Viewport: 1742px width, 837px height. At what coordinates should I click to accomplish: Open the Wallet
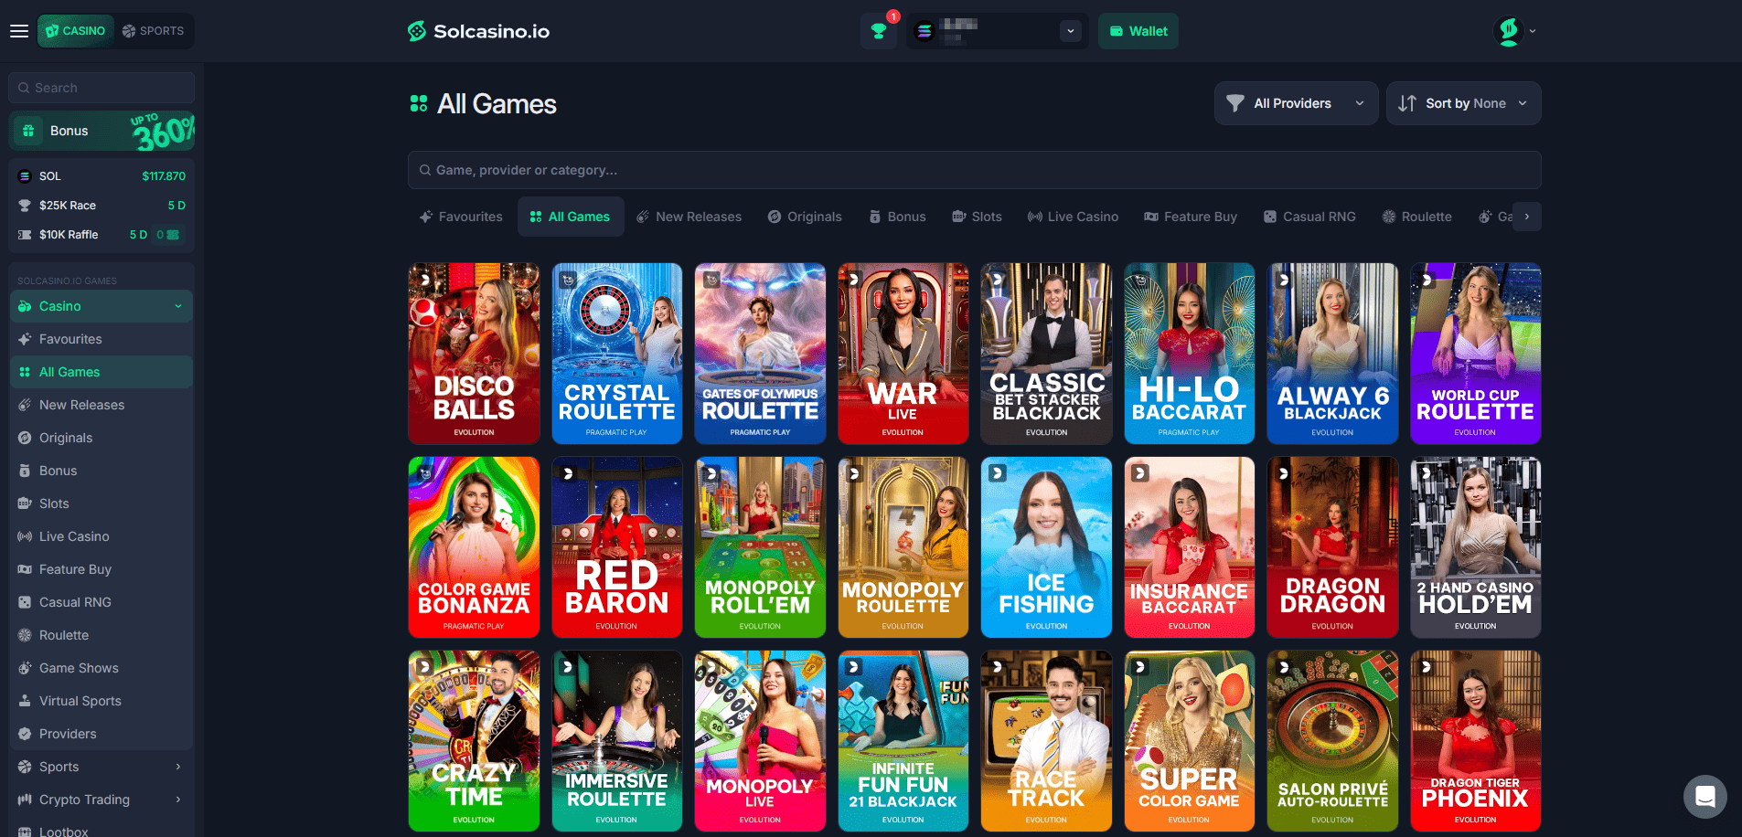click(1138, 31)
